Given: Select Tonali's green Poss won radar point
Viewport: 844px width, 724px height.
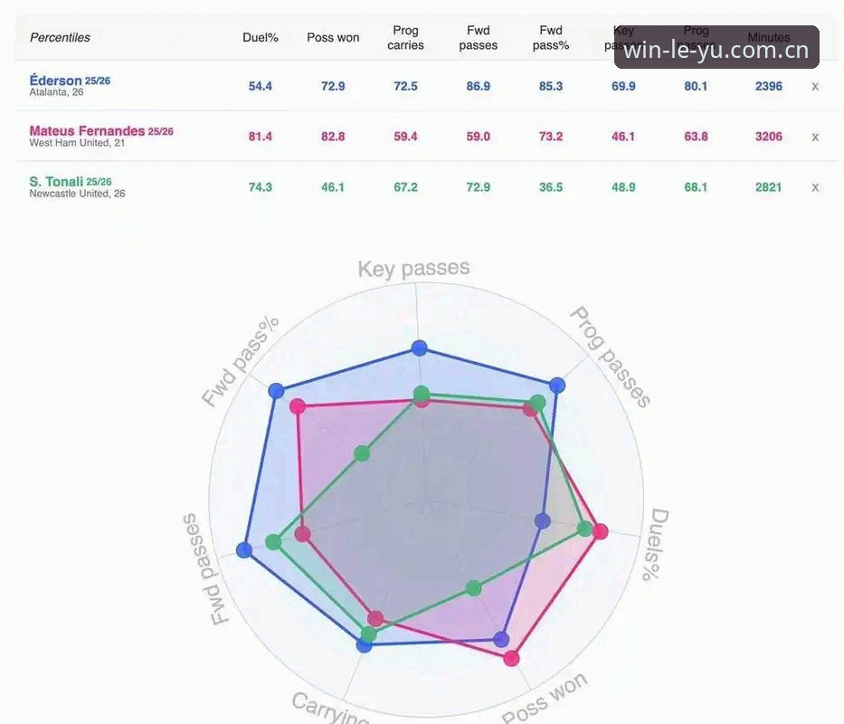Looking at the screenshot, I should pyautogui.click(x=473, y=587).
